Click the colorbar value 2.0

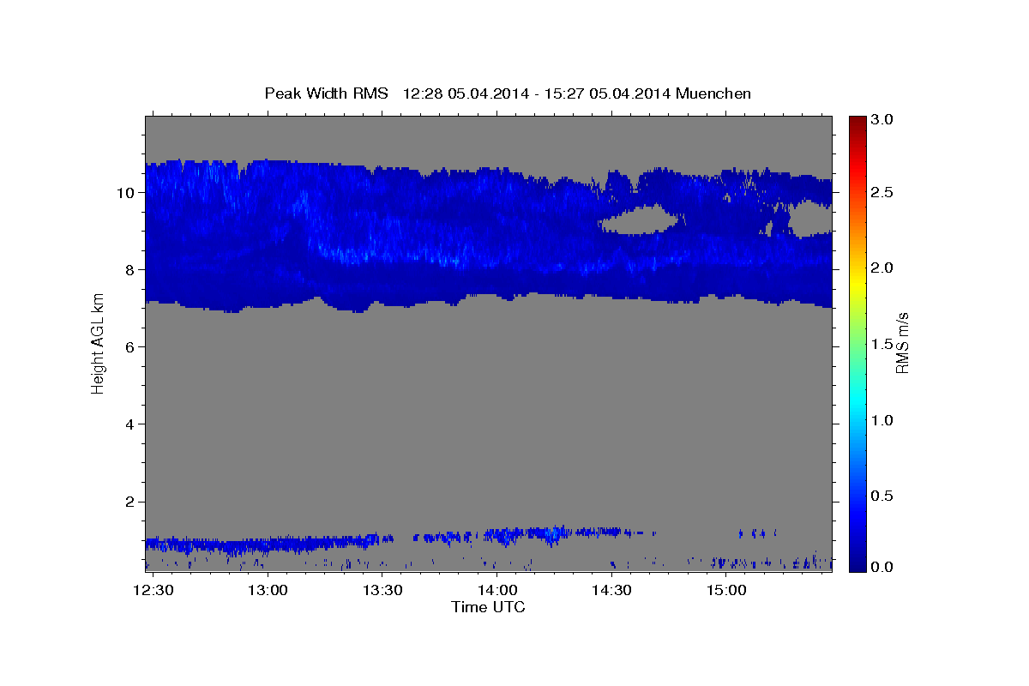884,268
